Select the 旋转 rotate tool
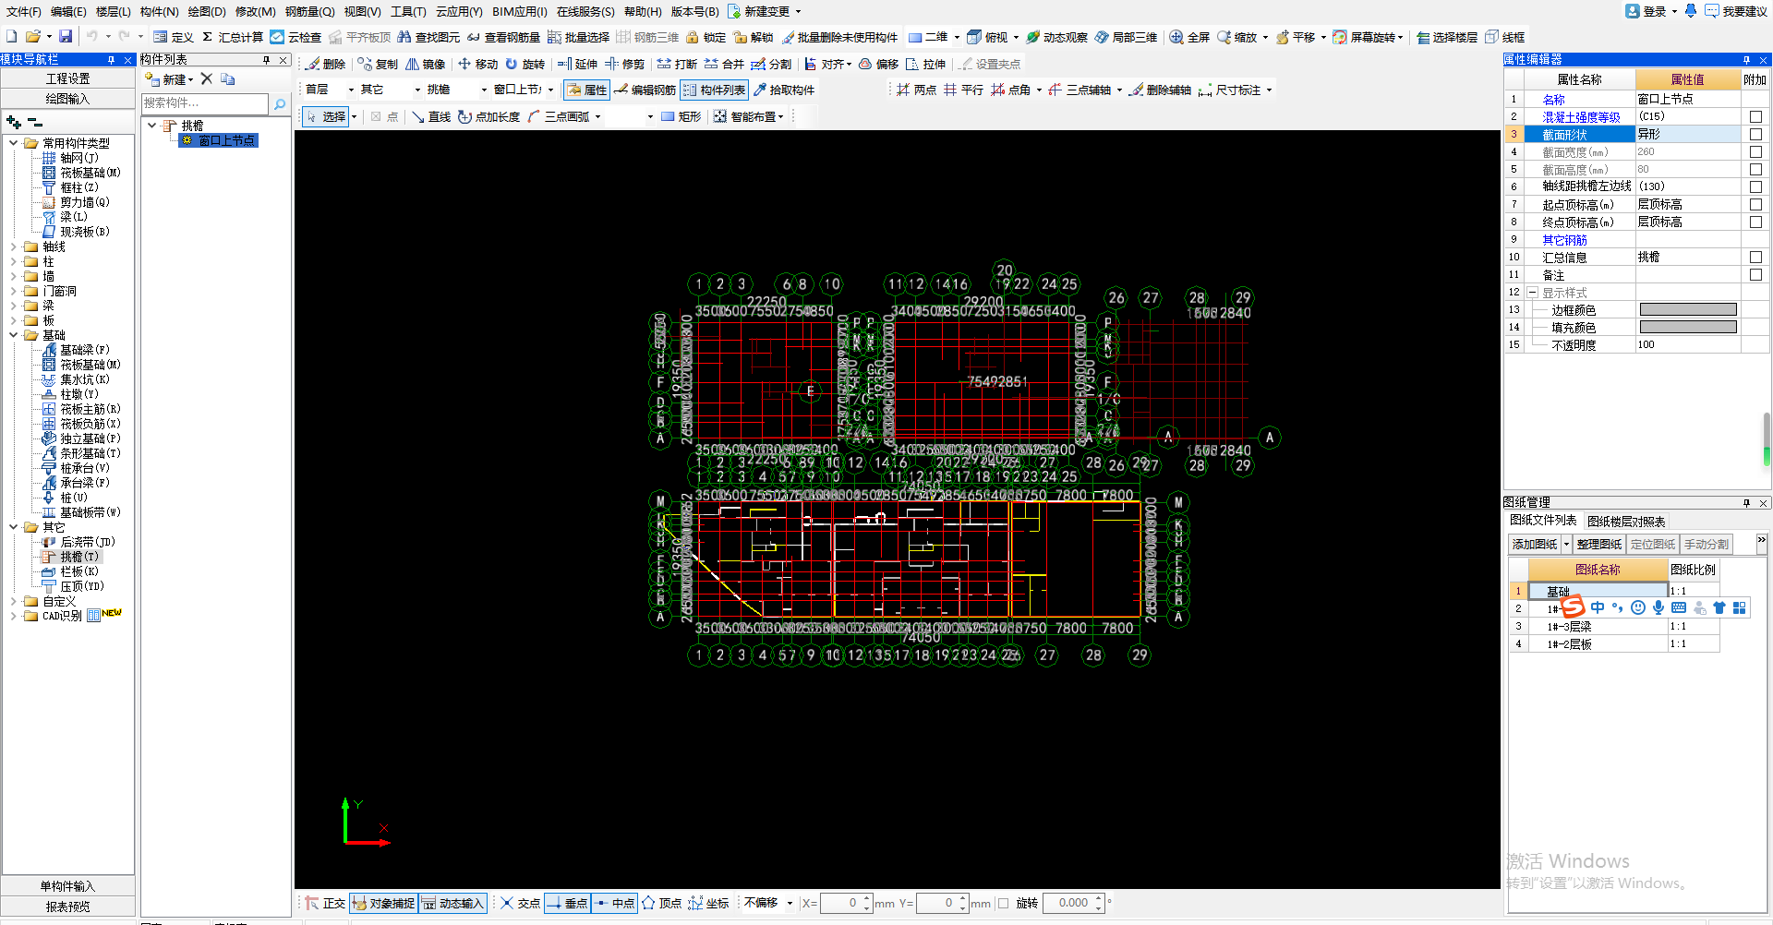1773x925 pixels. [525, 64]
